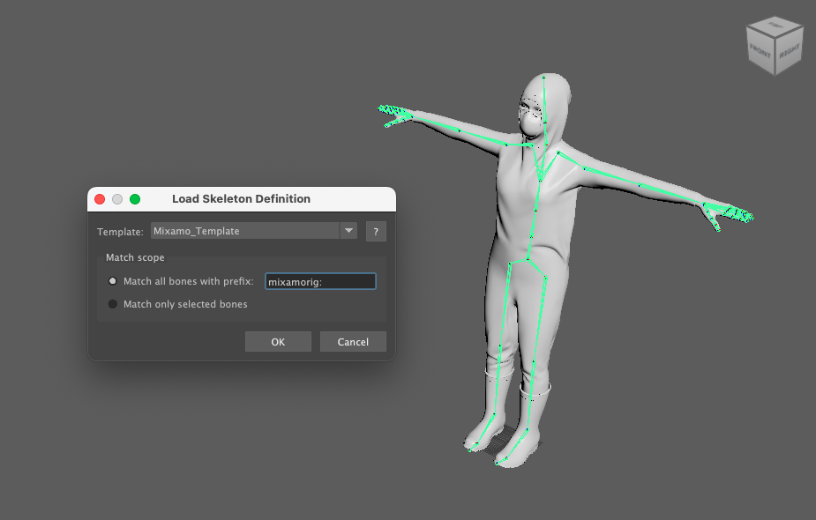The height and width of the screenshot is (520, 816).
Task: Click the RIGHT face of view cube
Action: pos(789,51)
